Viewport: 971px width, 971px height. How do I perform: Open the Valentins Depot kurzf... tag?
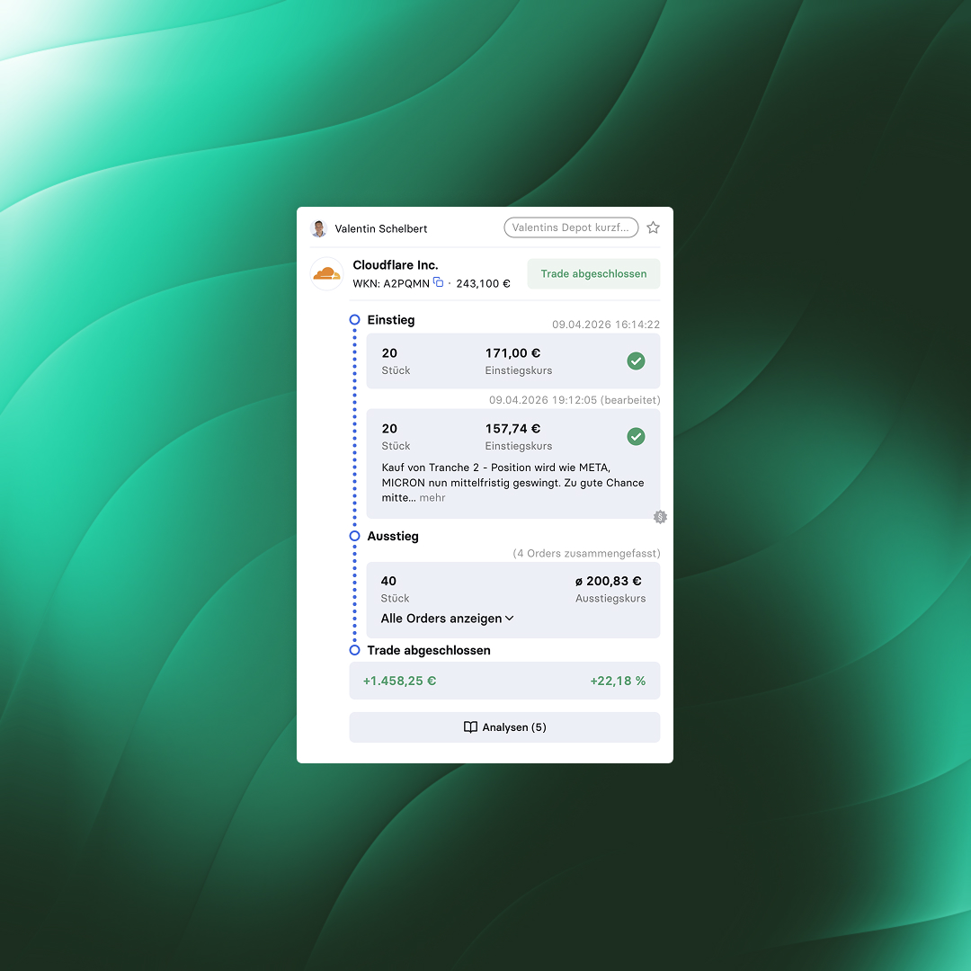point(571,227)
